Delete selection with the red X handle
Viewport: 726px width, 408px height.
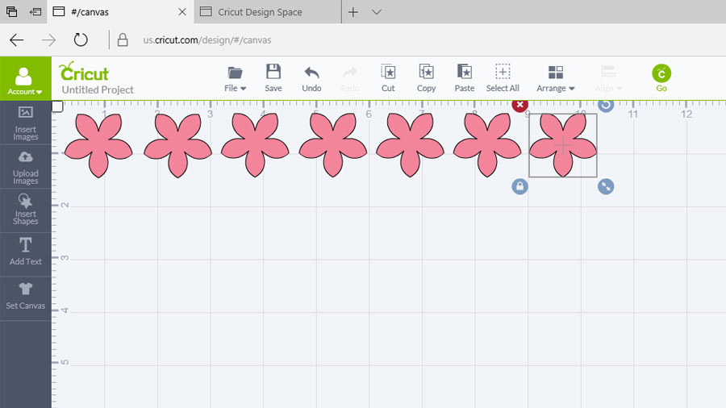[520, 105]
